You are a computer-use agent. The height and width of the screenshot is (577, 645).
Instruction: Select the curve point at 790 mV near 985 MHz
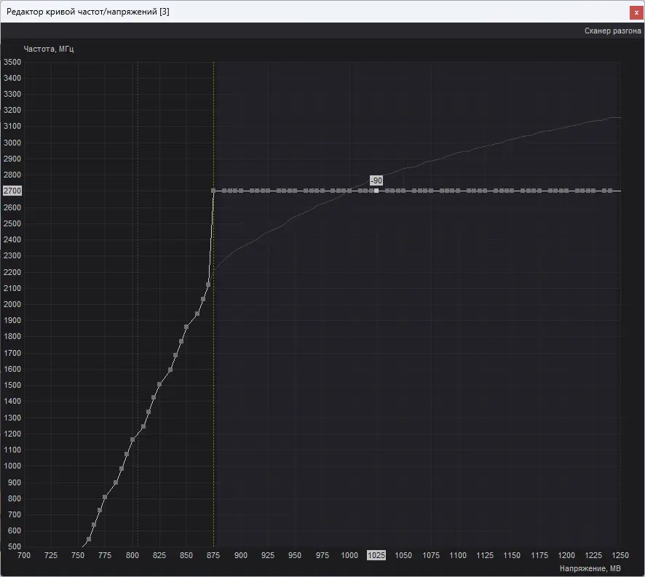122,469
